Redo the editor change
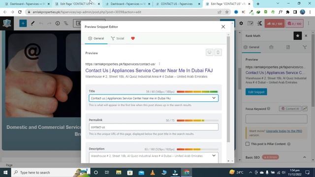 49,24
